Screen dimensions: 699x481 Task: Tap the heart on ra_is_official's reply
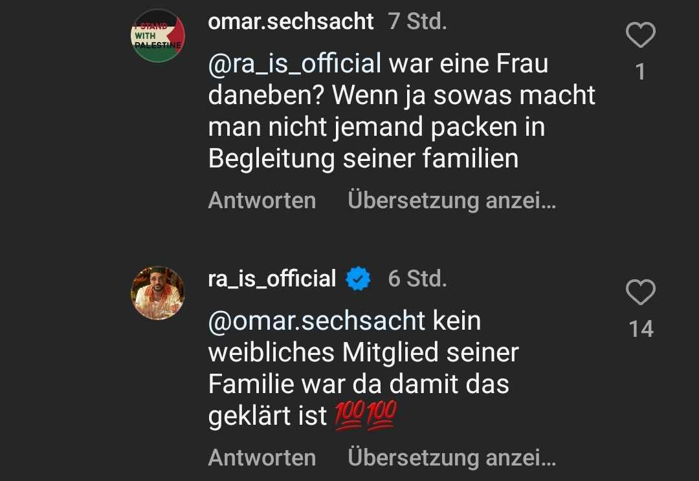[x=641, y=293]
